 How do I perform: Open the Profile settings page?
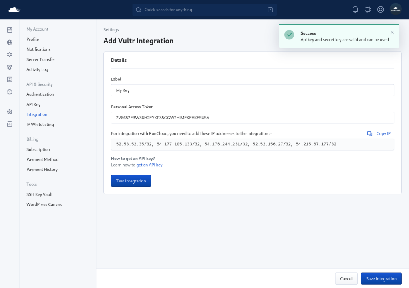click(x=33, y=39)
